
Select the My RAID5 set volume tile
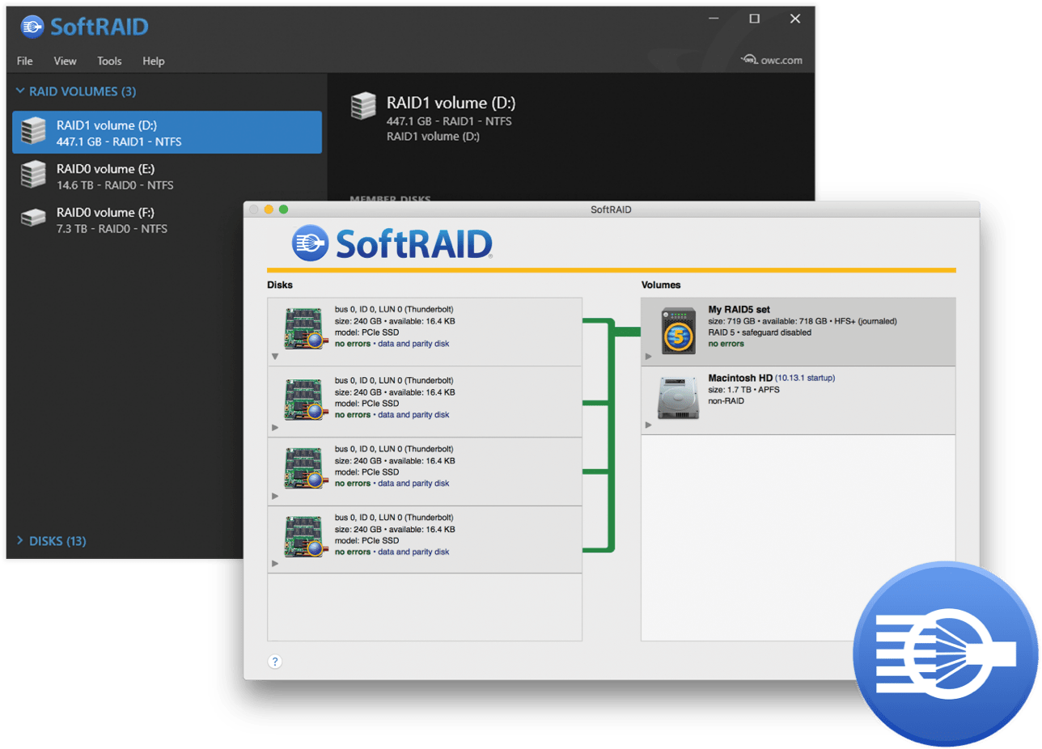tap(798, 332)
